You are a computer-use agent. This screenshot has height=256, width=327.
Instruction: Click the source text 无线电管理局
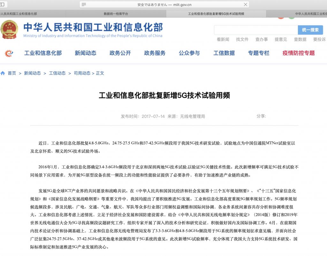pos(192,116)
